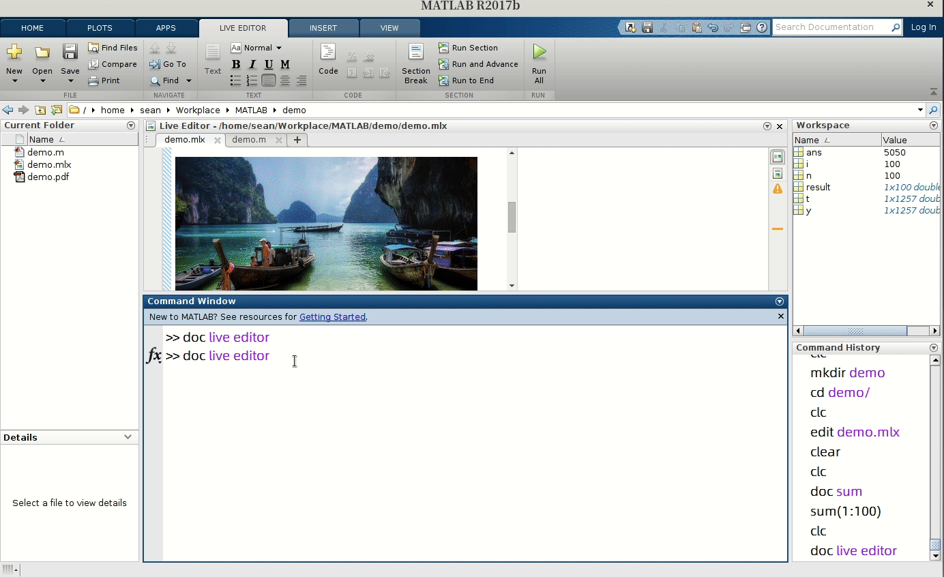Go up one folder level
Screen dimensions: 944x577
pos(40,110)
